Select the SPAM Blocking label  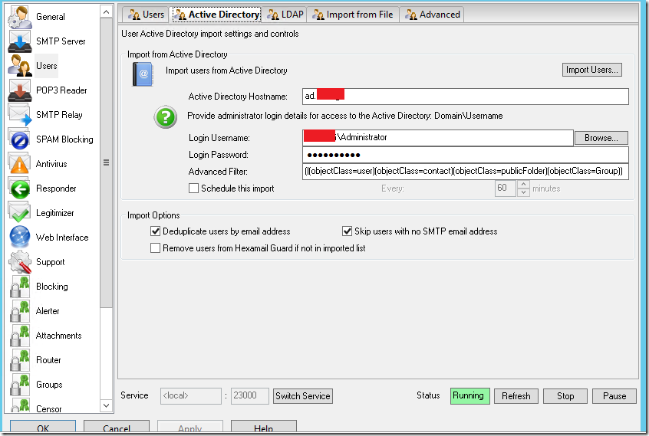64,139
